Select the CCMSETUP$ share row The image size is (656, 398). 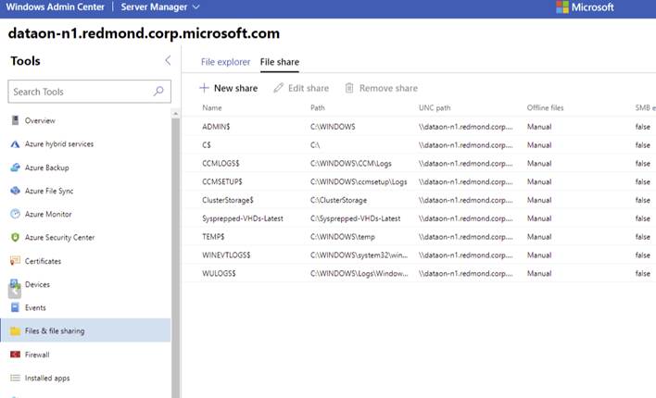[420, 181]
